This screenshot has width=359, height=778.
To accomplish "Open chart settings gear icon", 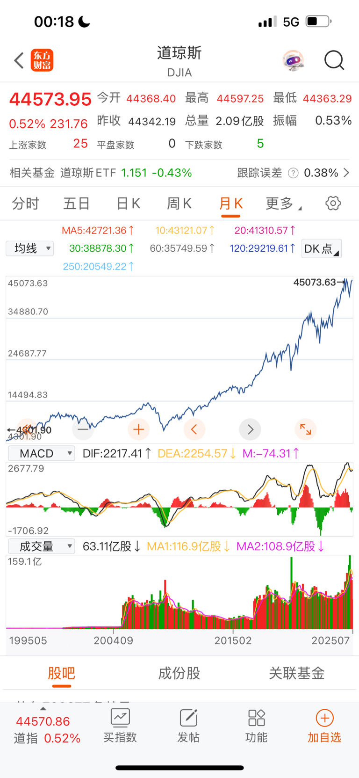I will point(333,204).
